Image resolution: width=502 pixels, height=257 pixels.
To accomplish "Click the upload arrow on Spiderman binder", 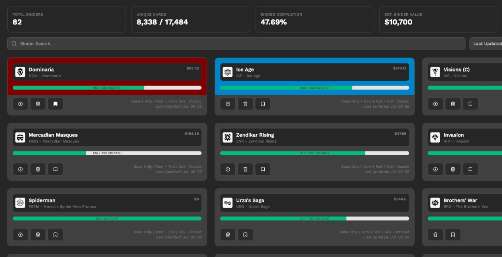I will click(21, 235).
